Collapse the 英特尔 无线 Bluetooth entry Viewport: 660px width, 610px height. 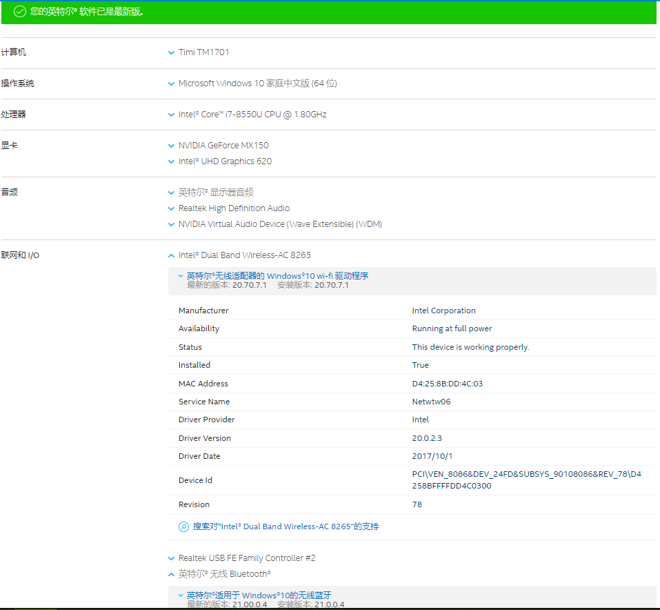coord(171,574)
